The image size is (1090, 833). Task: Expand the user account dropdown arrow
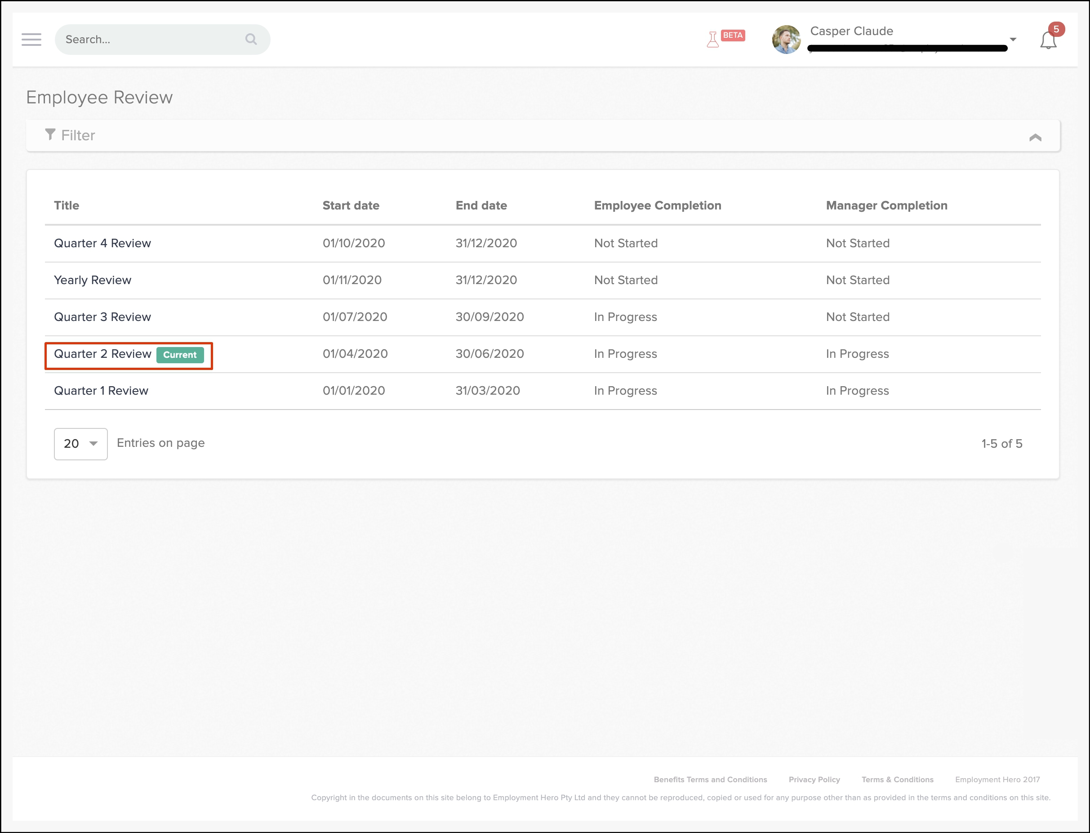point(1013,39)
